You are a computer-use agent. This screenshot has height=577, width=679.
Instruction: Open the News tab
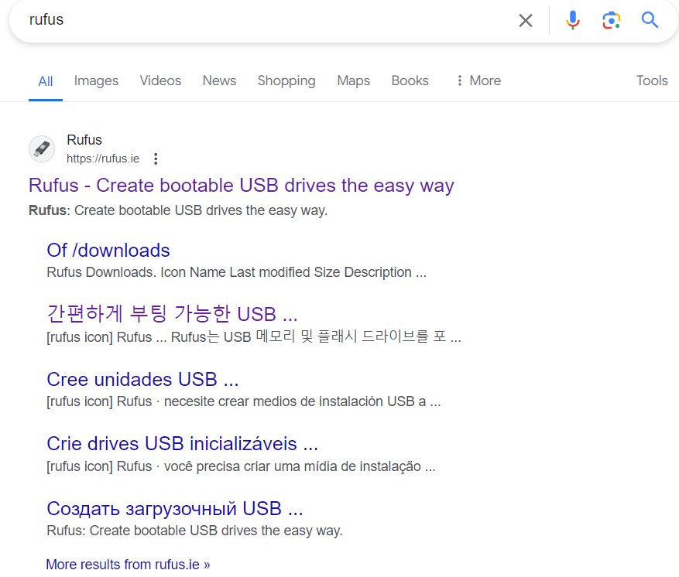point(219,80)
